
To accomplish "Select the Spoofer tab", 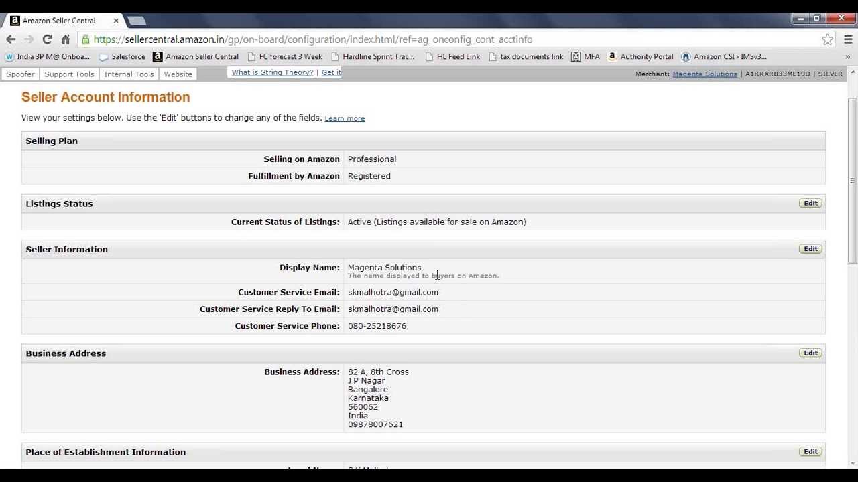I will pyautogui.click(x=20, y=74).
